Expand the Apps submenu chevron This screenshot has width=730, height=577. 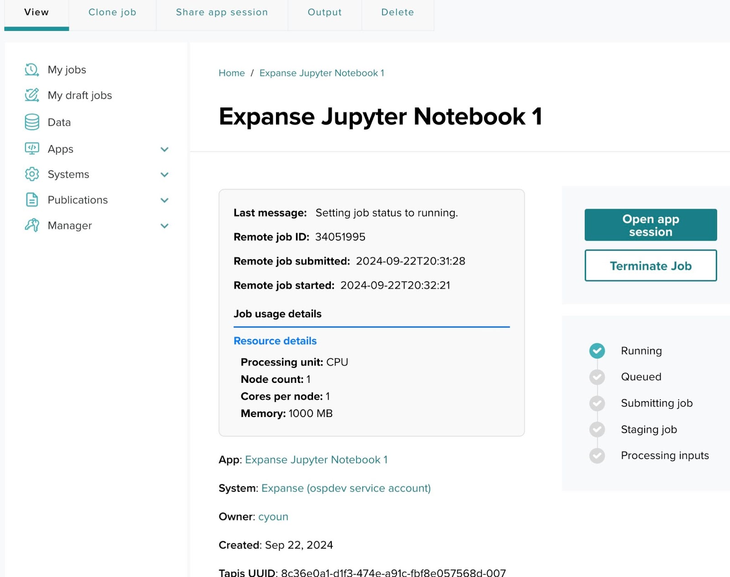165,149
